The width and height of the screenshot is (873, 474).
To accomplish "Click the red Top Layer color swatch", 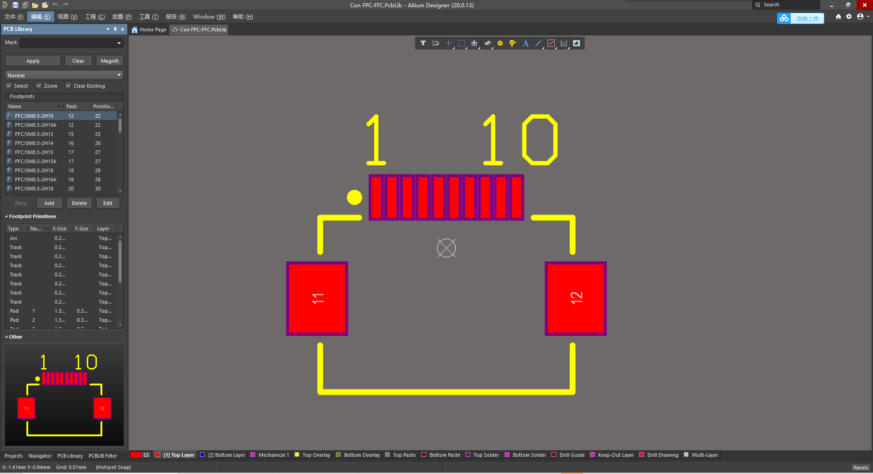I will pyautogui.click(x=158, y=454).
